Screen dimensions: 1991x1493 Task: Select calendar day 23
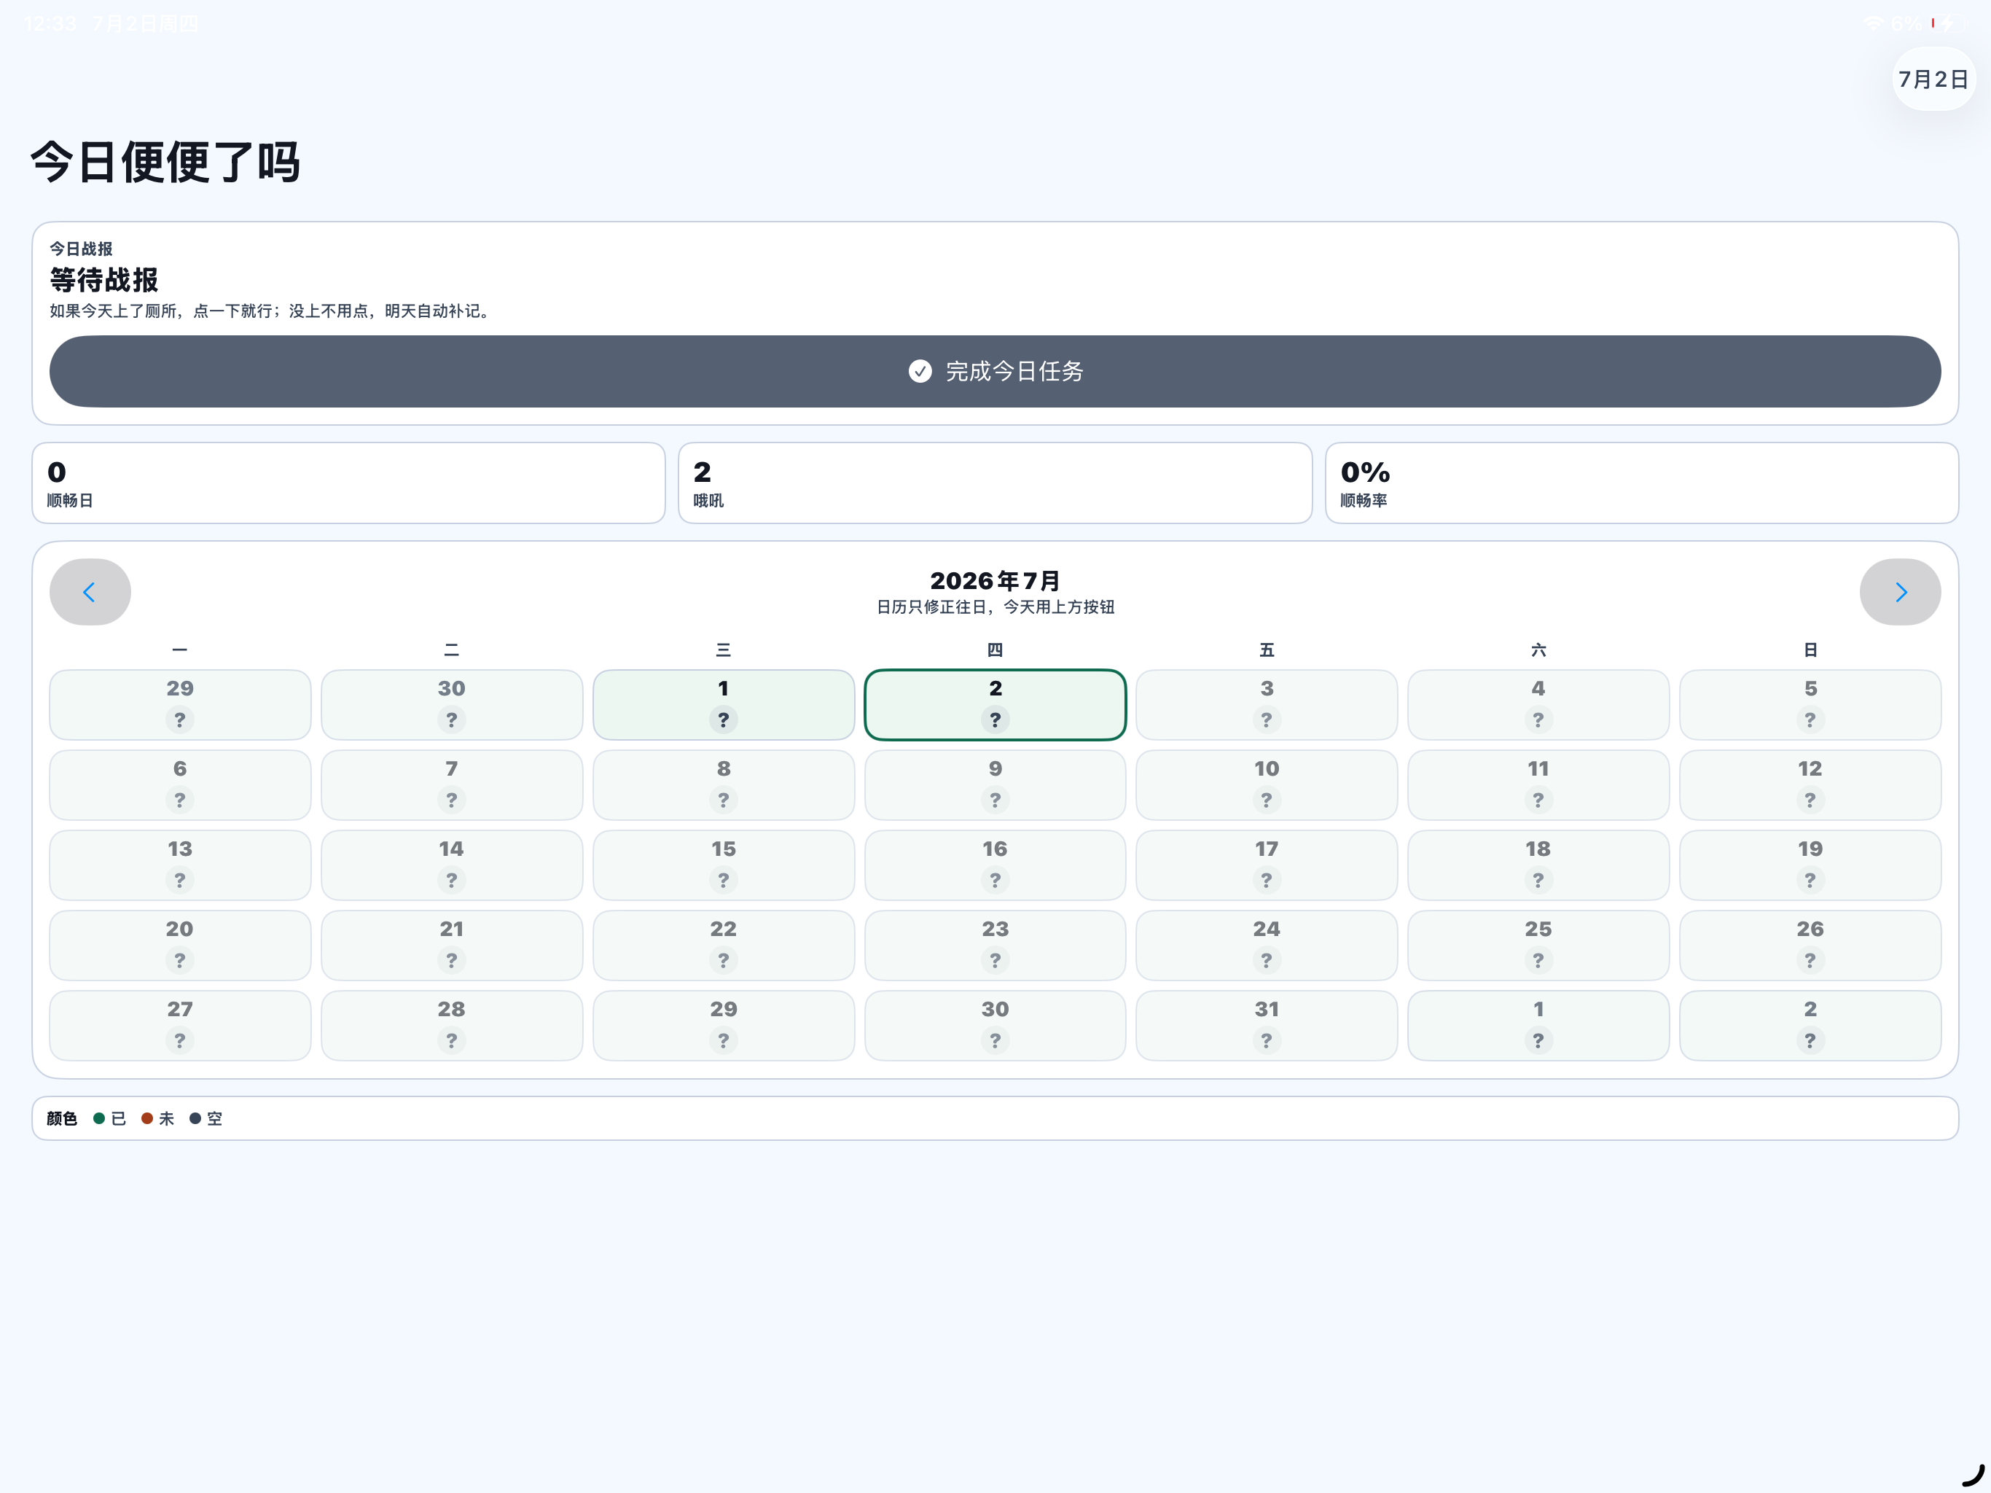point(995,945)
